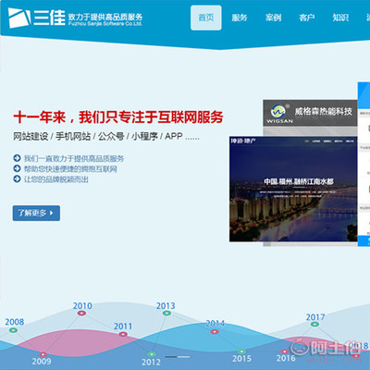This screenshot has height=370, width=370.
Task: Select the 2011 timeline marker
Action: point(123,334)
